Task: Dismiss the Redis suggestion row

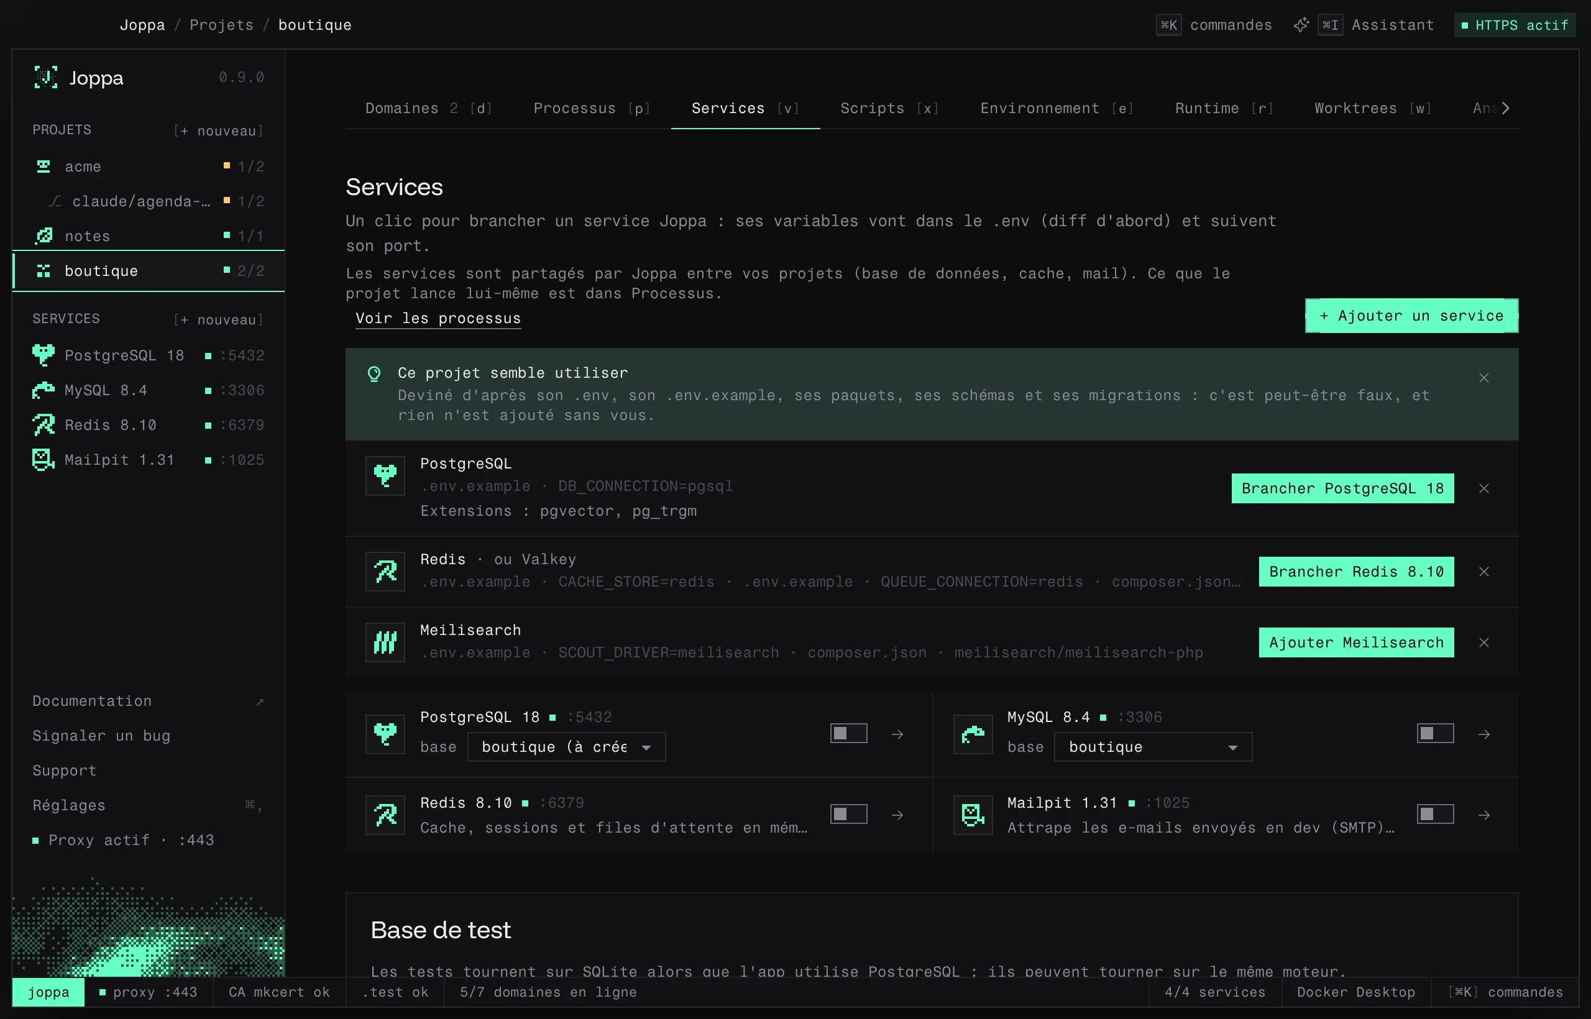Action: [1483, 572]
